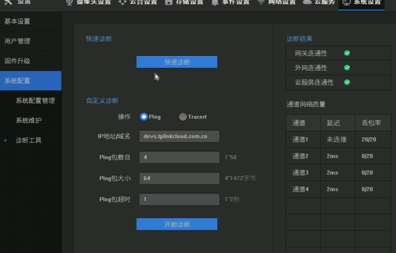396x253 pixels.
Task: Click the Ping包数目 input box
Action: (x=179, y=157)
